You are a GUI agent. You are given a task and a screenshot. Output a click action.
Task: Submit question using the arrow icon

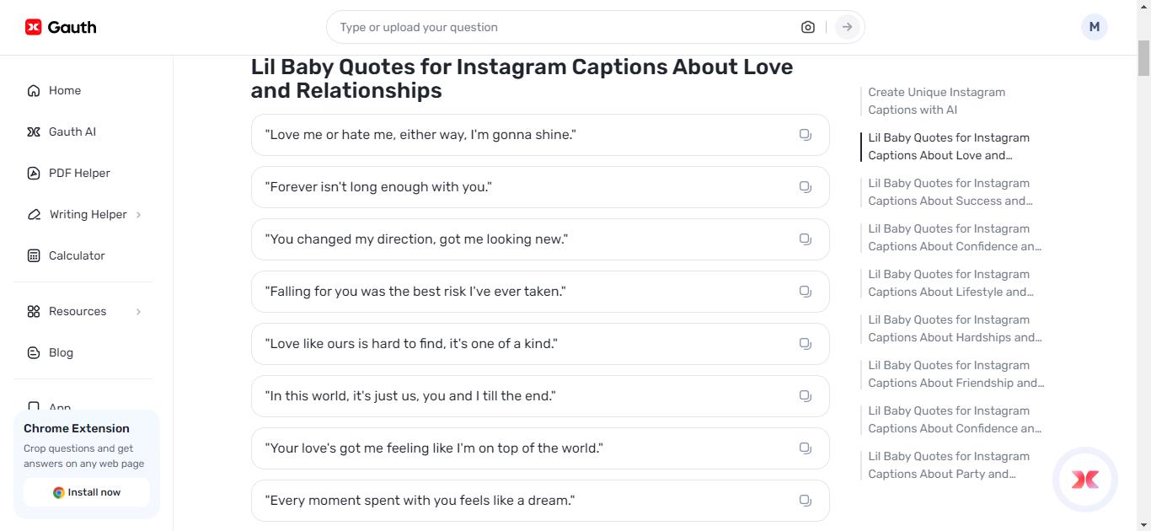click(846, 26)
